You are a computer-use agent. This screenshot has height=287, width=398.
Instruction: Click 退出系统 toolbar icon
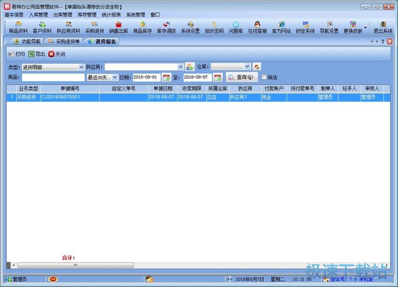click(383, 28)
